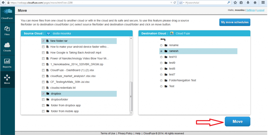Open the Files section in sidebar
Screen dimensions: 268x135
(x=7, y=31)
